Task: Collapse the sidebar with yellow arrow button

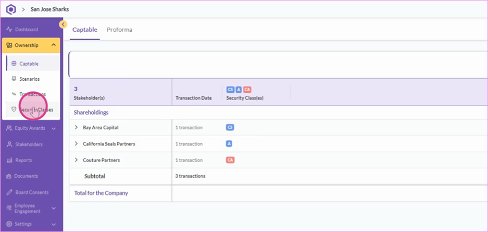Action: [63, 25]
